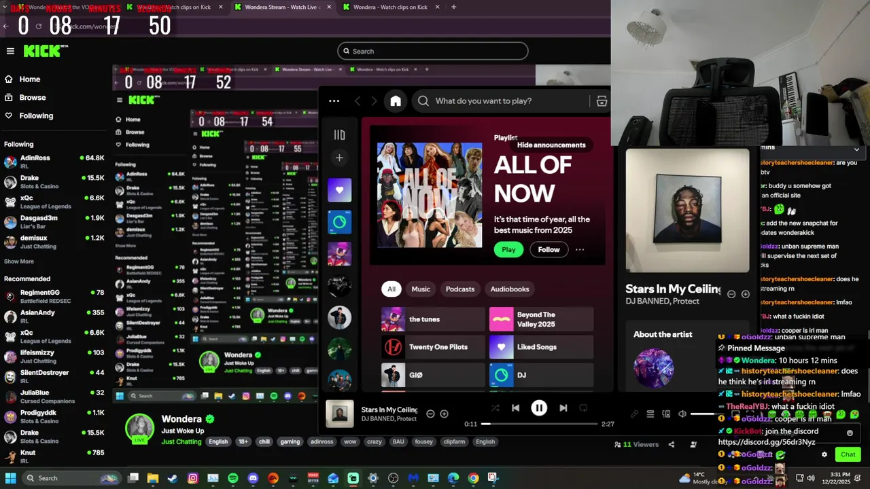The image size is (870, 489).
Task: Open the Kick hamburger menu
Action: point(10,51)
